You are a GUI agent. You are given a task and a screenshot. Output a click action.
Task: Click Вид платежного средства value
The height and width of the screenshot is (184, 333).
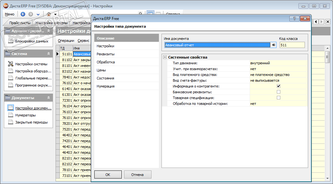click(x=278, y=75)
